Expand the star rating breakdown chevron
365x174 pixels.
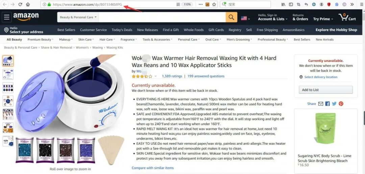156,76
